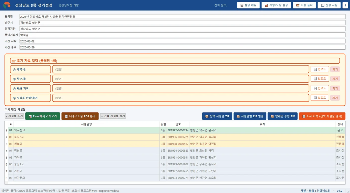Remove the 시설물 관리대장 file
This screenshot has height=193, width=350.
click(x=335, y=98)
